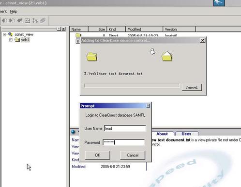Click OK in the ClearQuest login prompt
Screen dimensions: 241x187
click(x=98, y=155)
